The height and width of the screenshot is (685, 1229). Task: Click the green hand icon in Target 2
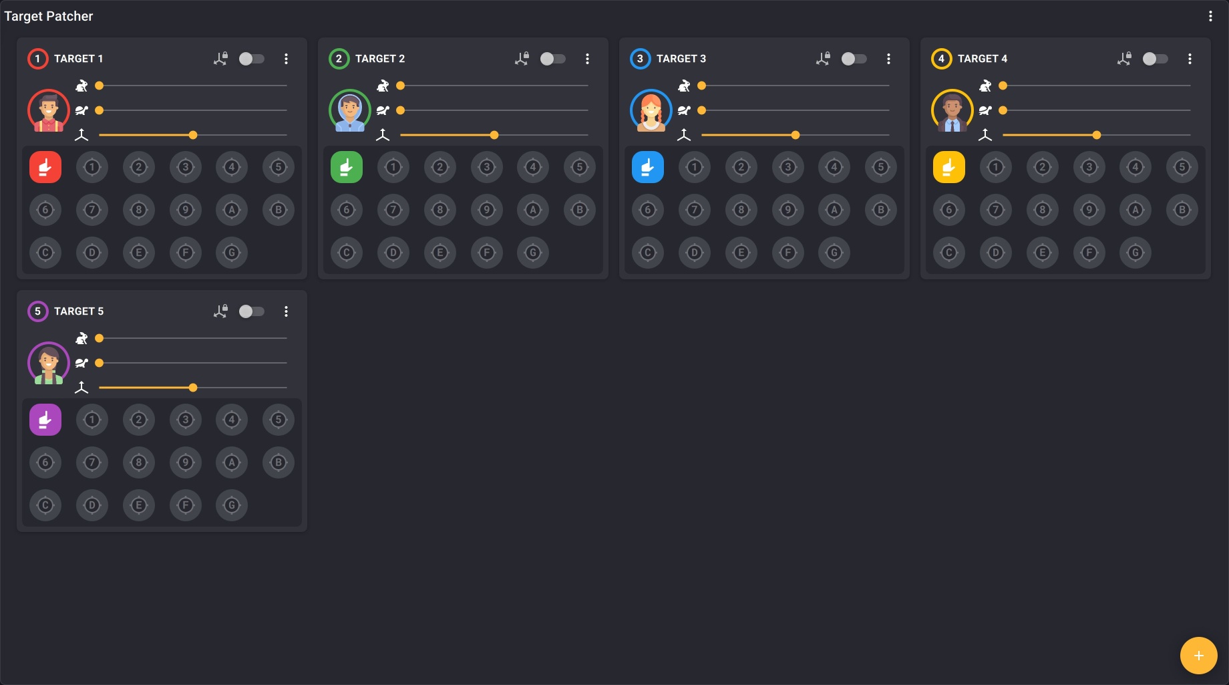pos(347,167)
